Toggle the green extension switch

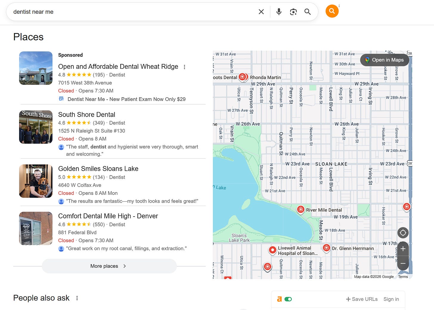click(288, 299)
